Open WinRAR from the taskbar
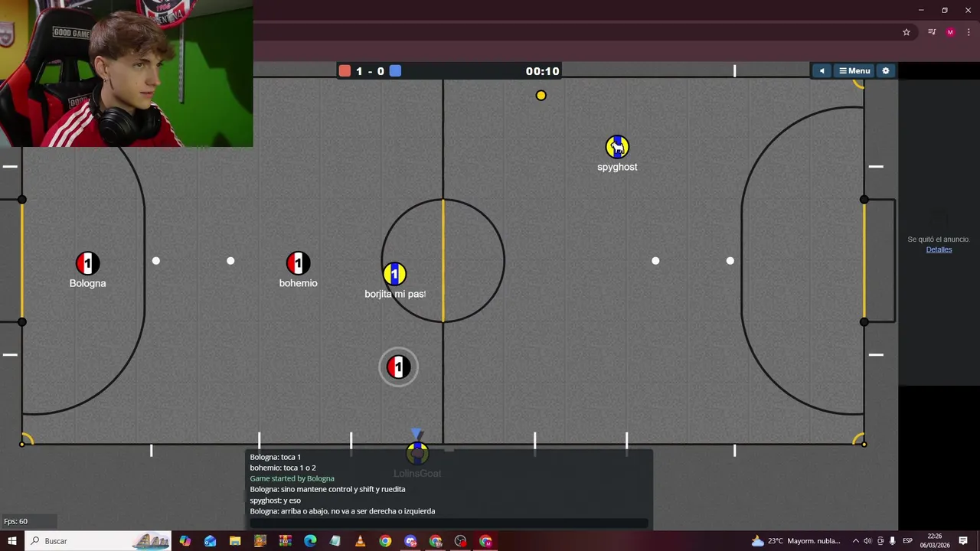This screenshot has width=980, height=551. click(x=285, y=541)
